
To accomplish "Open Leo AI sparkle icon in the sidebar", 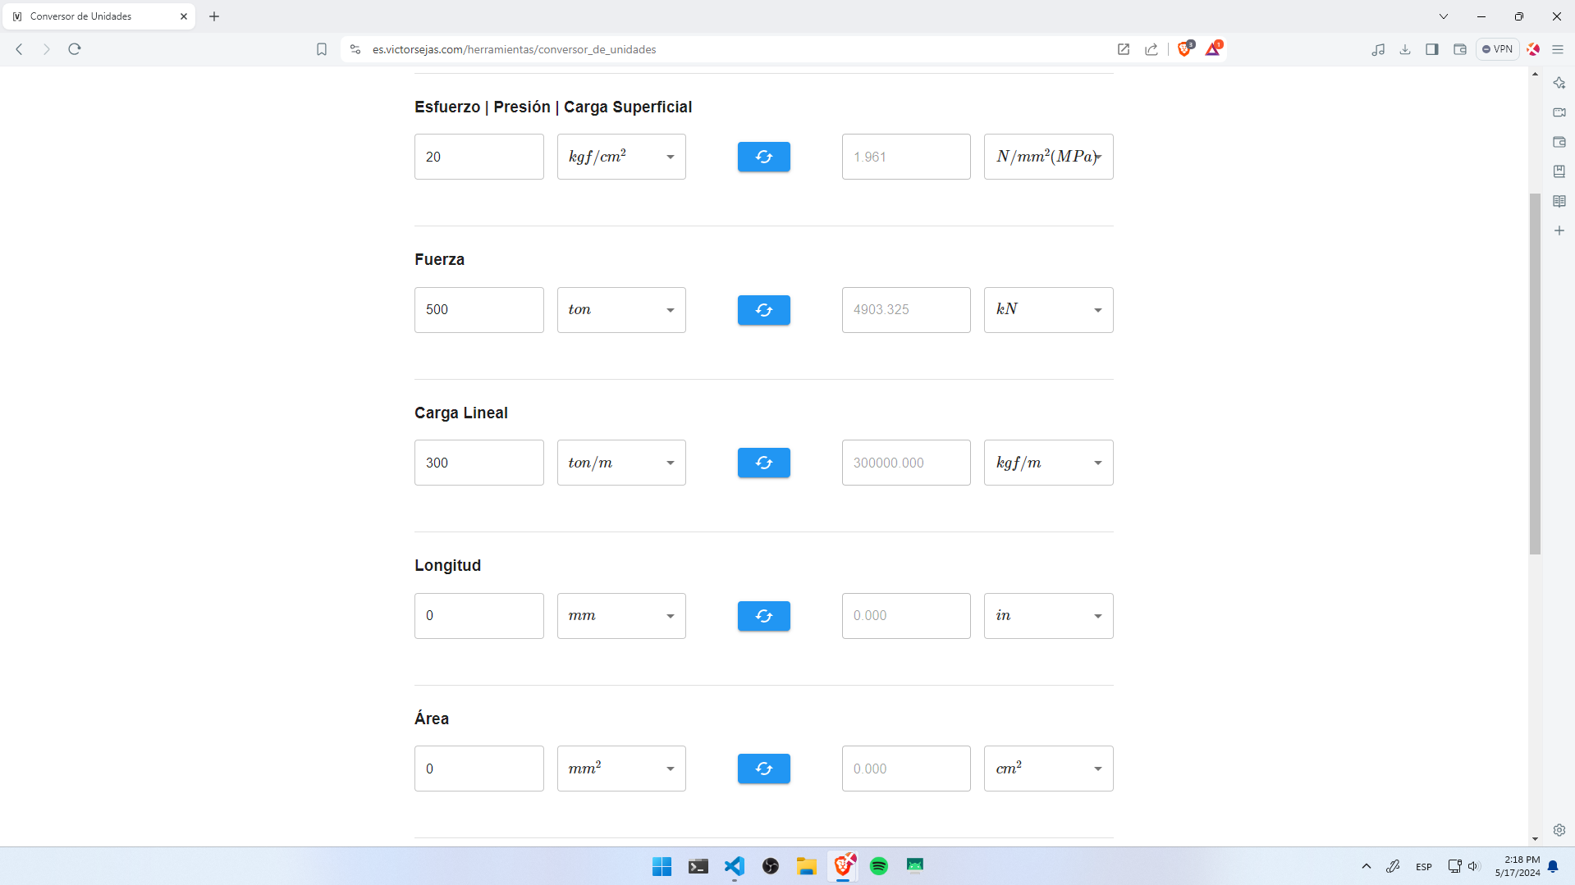I will point(1559,83).
